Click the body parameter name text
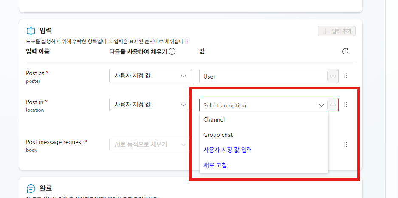 tap(31, 150)
